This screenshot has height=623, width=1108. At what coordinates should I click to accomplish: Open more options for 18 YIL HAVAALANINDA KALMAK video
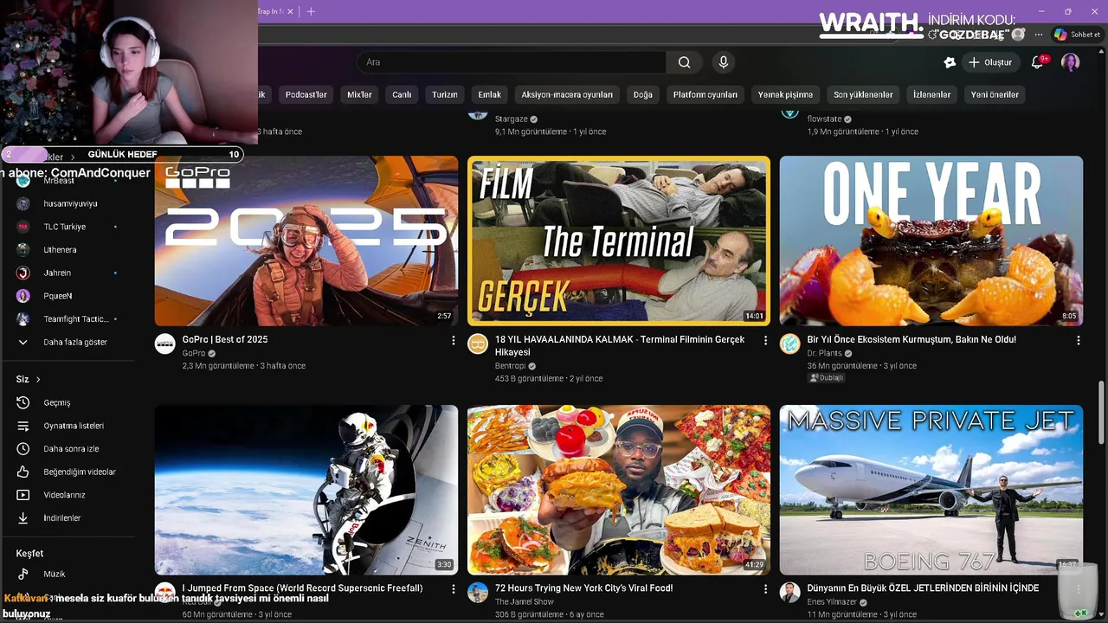(765, 341)
